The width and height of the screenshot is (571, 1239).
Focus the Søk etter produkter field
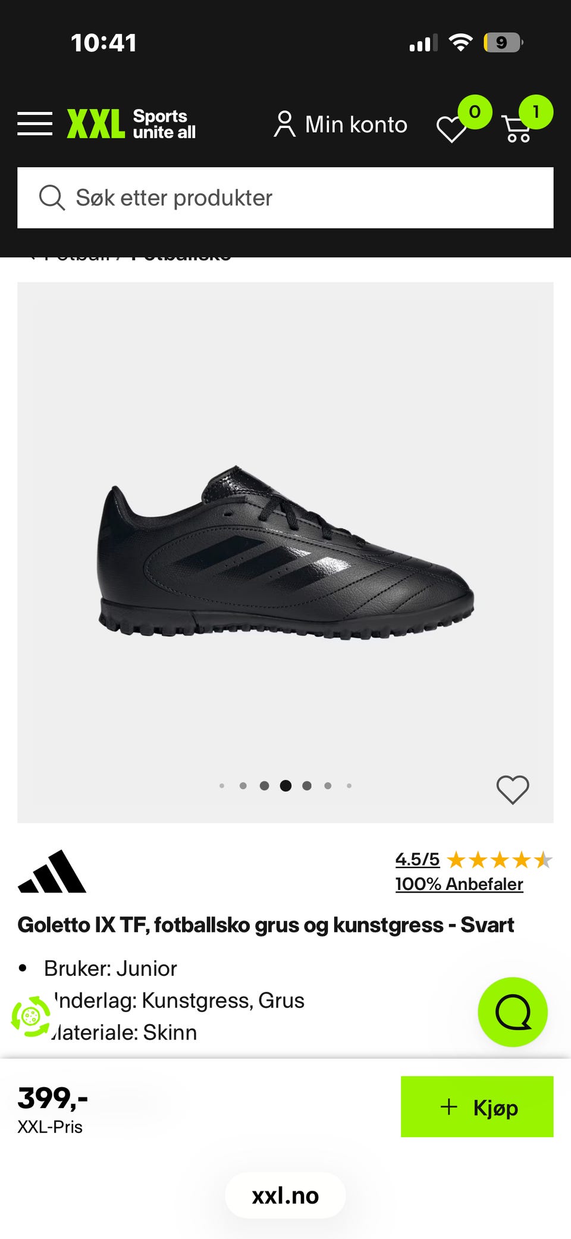coord(285,198)
